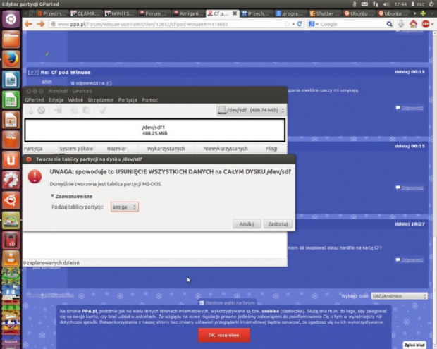Click the red 'OK, rozumiem' cookie button
Image resolution: width=437 pixels, height=349 pixels.
(224, 336)
